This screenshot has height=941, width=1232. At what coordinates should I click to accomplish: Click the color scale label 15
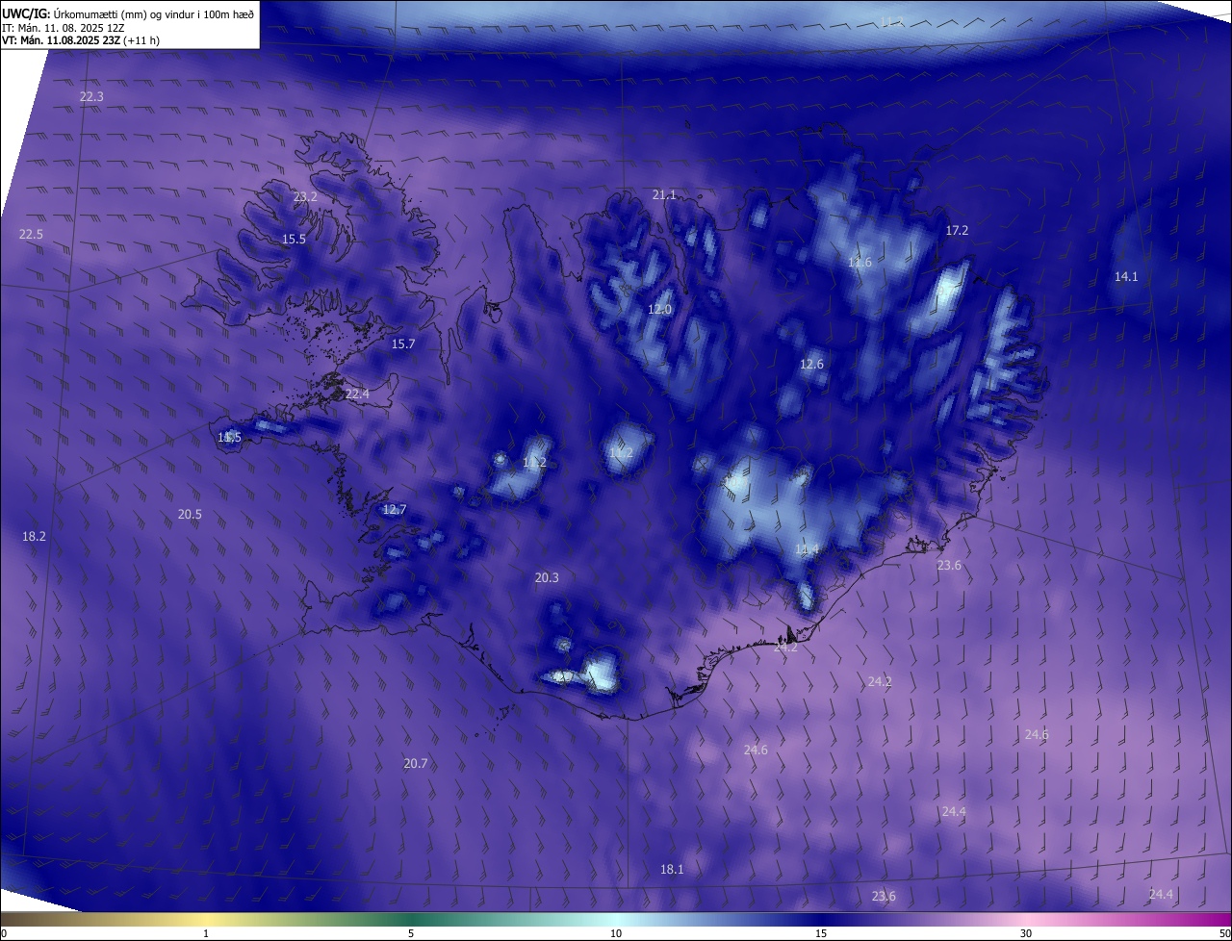click(x=821, y=933)
